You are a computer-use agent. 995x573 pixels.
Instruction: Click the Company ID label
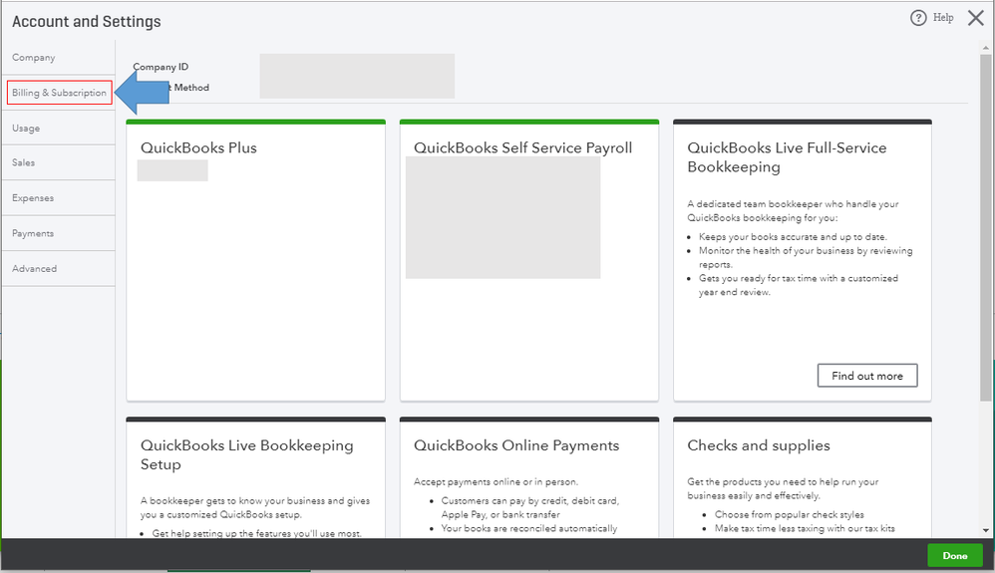[x=161, y=67]
